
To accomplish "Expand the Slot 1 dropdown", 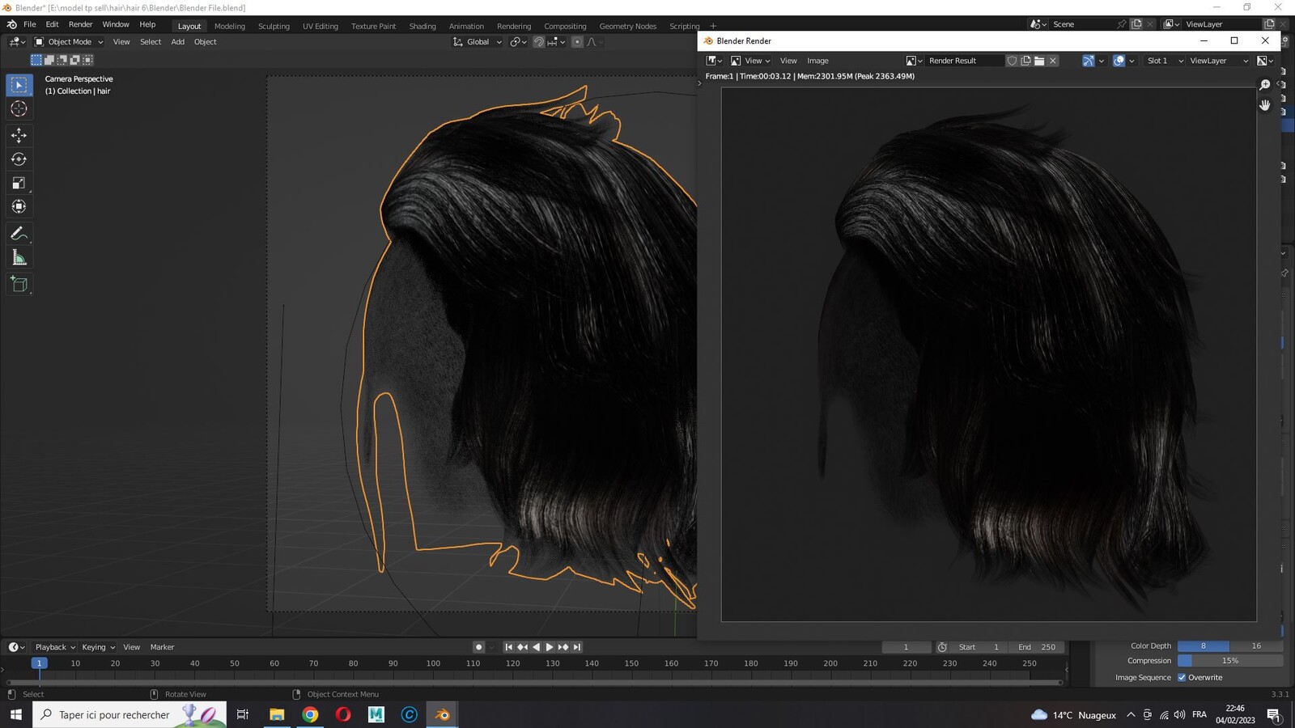I will point(1165,61).
